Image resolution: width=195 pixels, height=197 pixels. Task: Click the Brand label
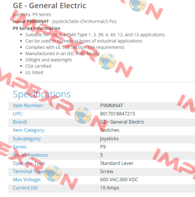click(20, 122)
